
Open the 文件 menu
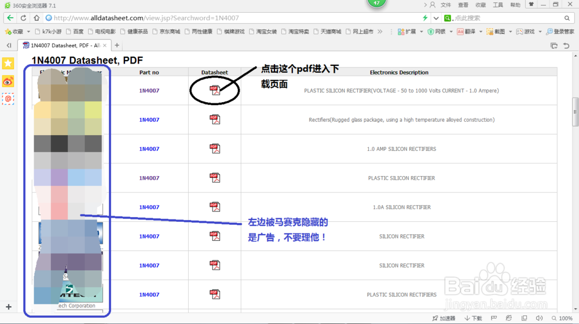pos(446,5)
